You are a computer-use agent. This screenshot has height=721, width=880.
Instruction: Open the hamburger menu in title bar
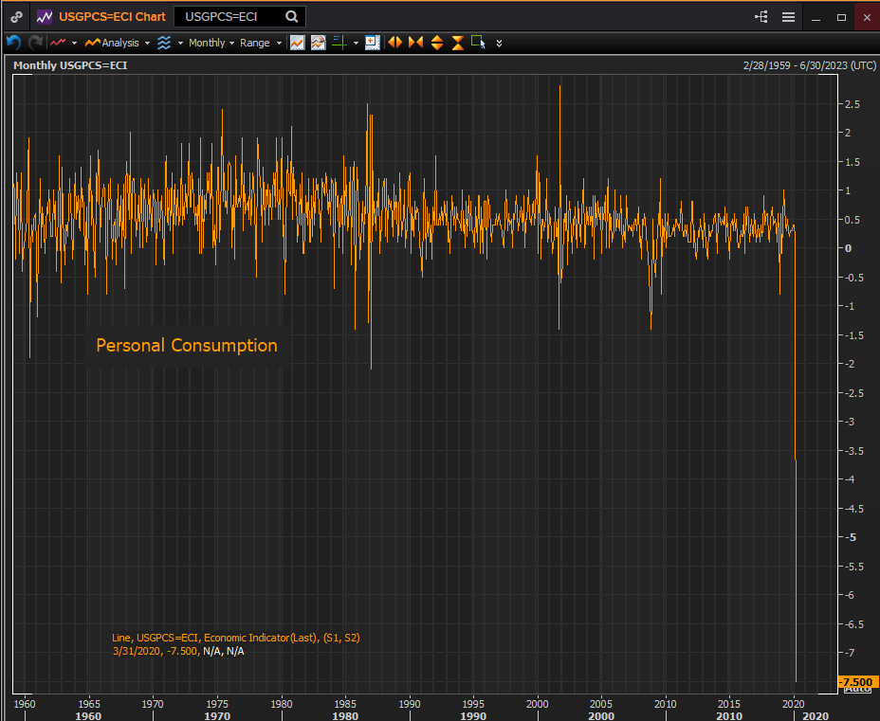pyautogui.click(x=788, y=17)
